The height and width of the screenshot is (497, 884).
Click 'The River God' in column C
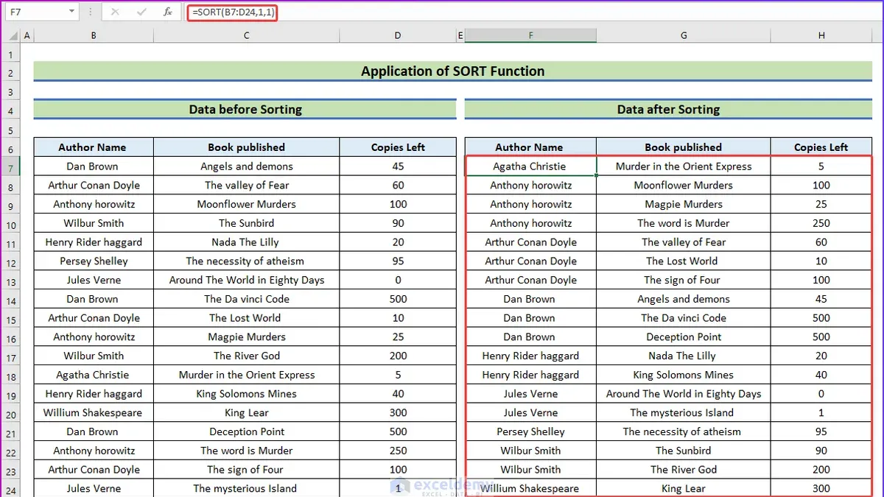click(x=246, y=356)
